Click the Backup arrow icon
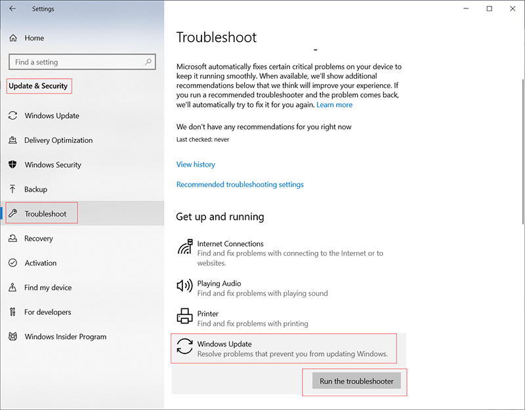Screen dimensions: 525x410 [x=12, y=189]
